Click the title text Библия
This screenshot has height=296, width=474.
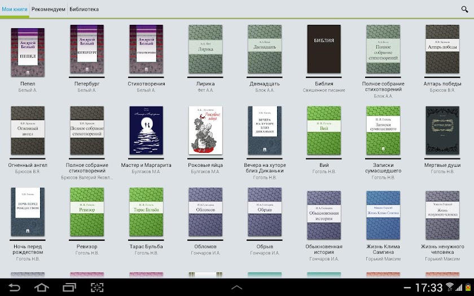pos(324,83)
